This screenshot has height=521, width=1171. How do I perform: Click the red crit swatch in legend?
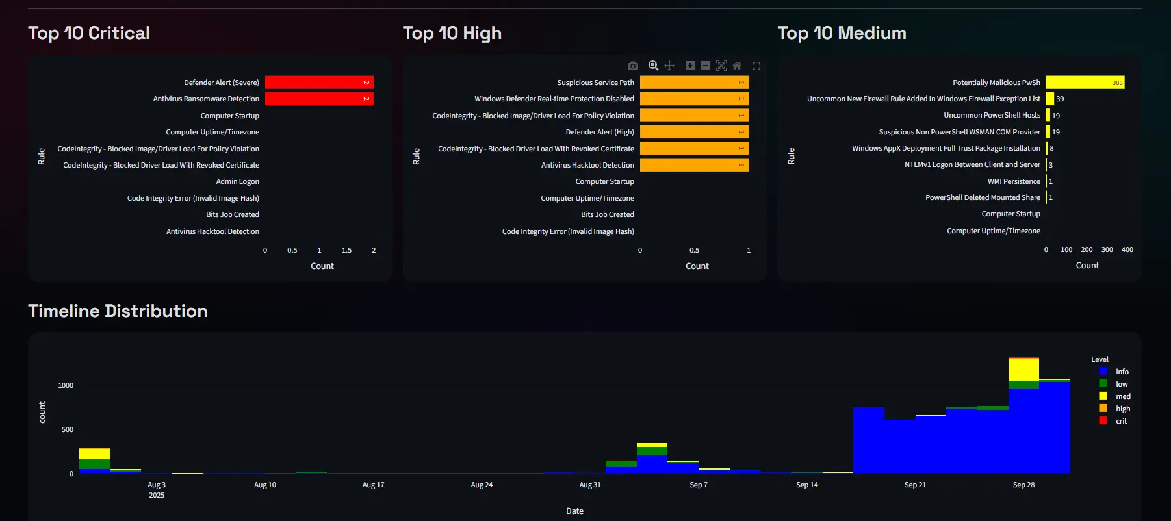pyautogui.click(x=1103, y=421)
